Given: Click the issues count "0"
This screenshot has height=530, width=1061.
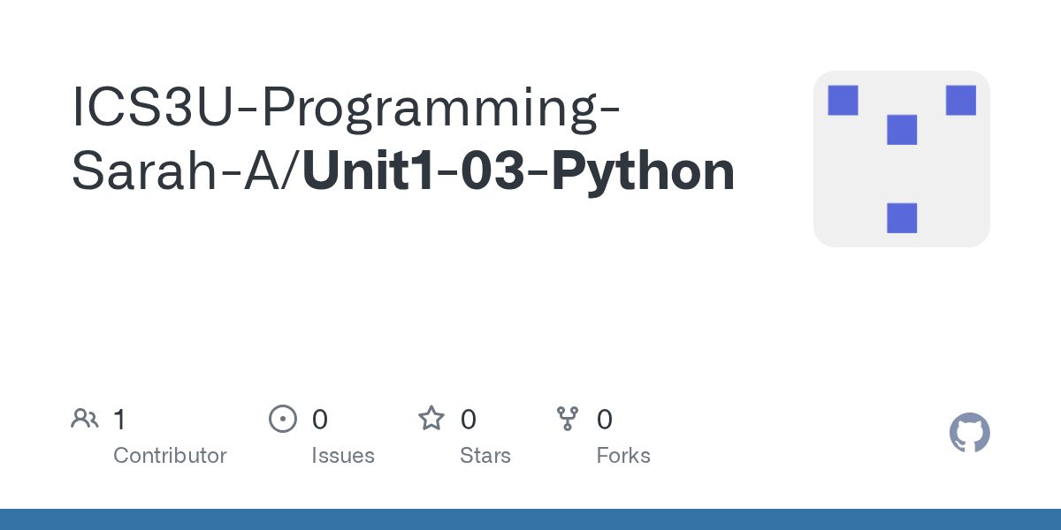Looking at the screenshot, I should (320, 420).
